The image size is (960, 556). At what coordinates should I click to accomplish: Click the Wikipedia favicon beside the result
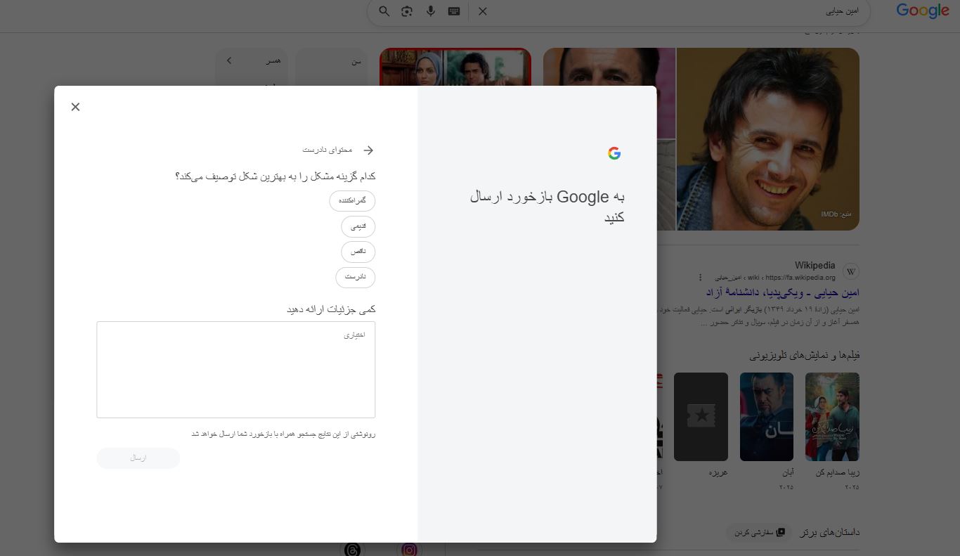pos(850,271)
